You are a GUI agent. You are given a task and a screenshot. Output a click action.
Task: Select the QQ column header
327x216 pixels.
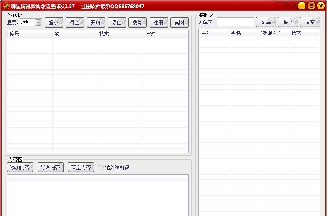coord(75,34)
